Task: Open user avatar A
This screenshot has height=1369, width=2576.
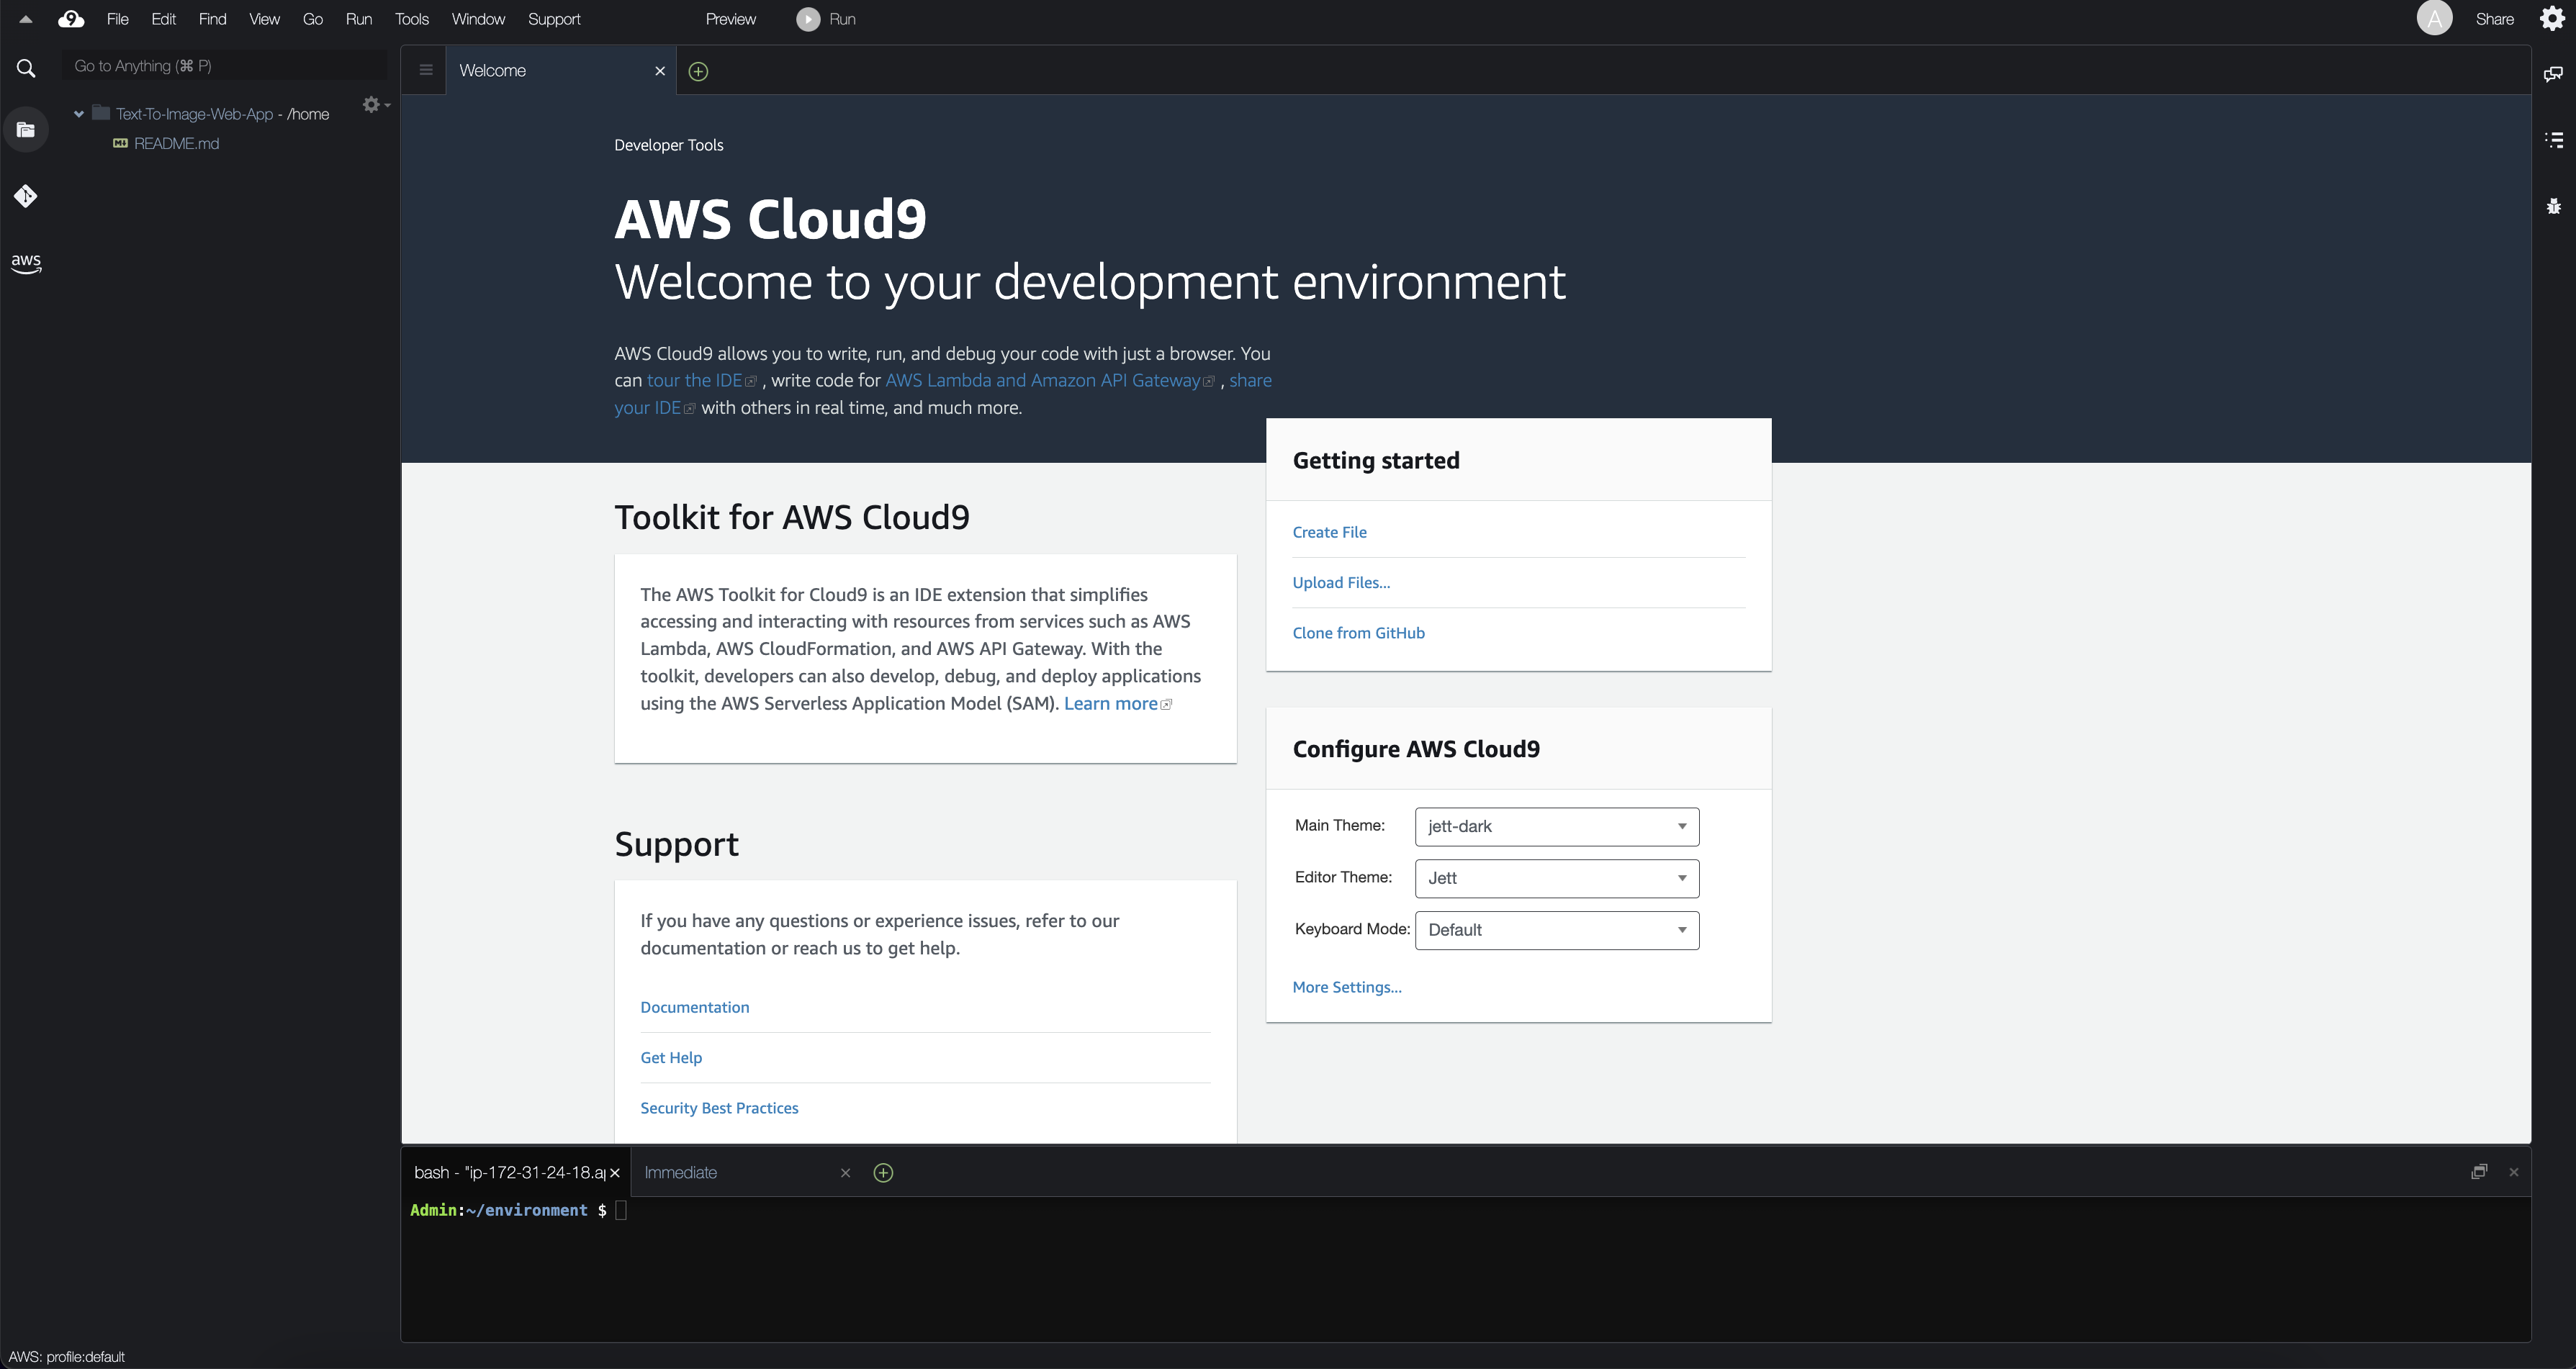Action: [2434, 19]
